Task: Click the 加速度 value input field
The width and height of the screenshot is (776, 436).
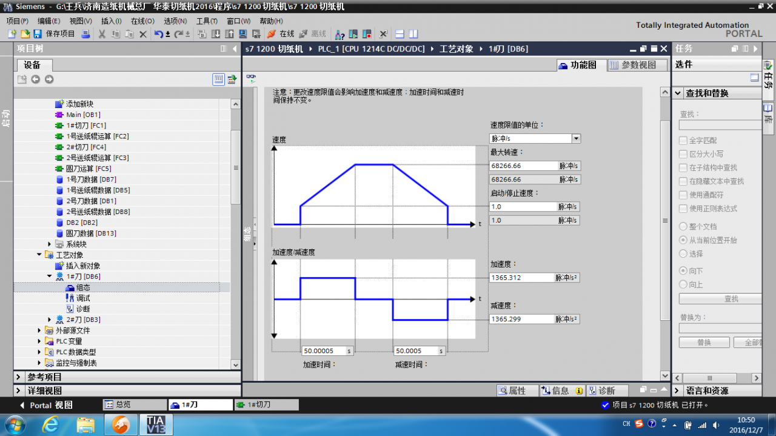Action: tap(521, 278)
